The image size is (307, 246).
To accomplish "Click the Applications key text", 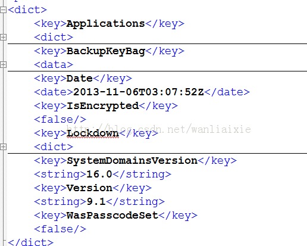I will [105, 24].
